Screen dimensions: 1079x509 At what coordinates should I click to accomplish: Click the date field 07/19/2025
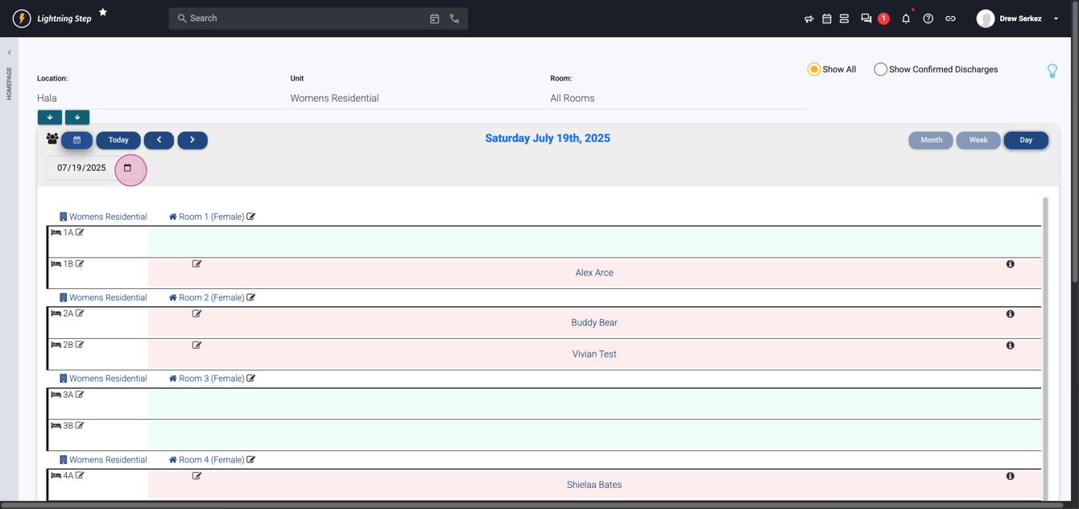[81, 168]
